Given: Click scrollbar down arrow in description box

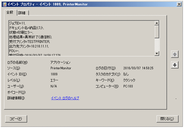Looking at the screenshot, I should (x=157, y=53).
